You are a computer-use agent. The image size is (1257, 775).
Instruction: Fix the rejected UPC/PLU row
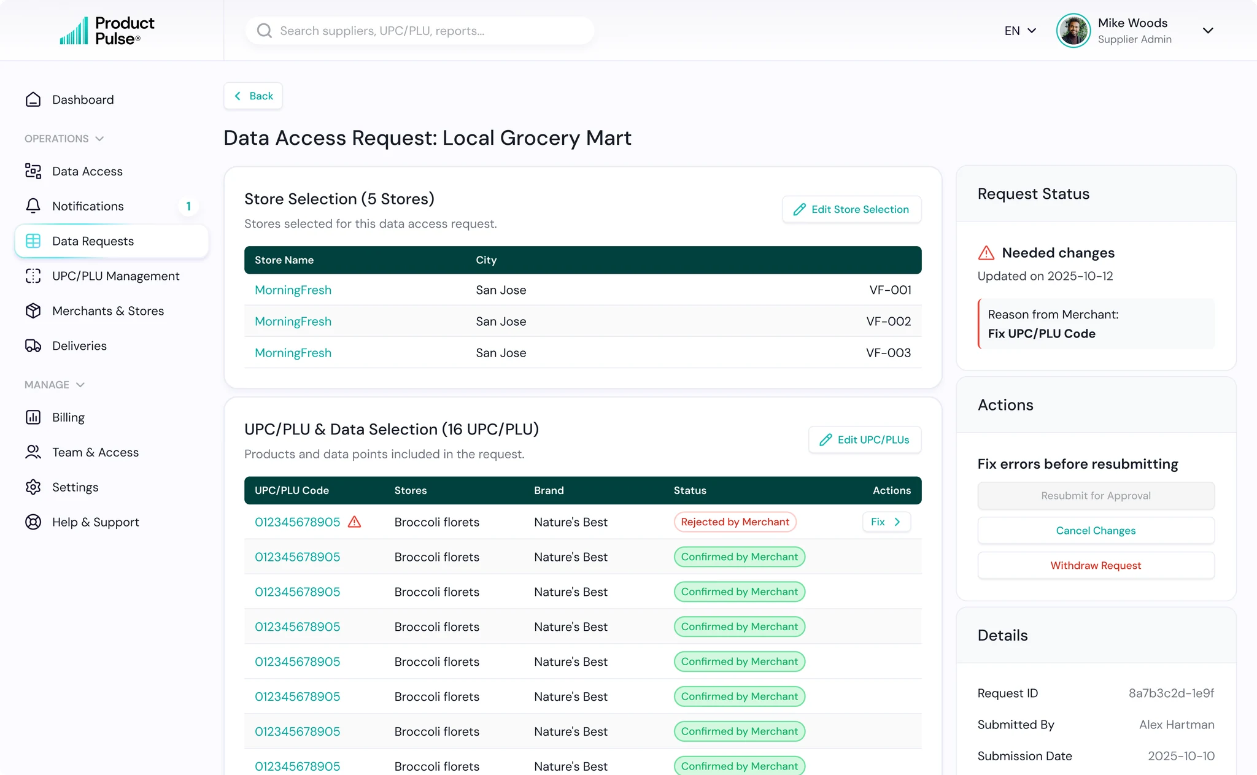click(886, 522)
